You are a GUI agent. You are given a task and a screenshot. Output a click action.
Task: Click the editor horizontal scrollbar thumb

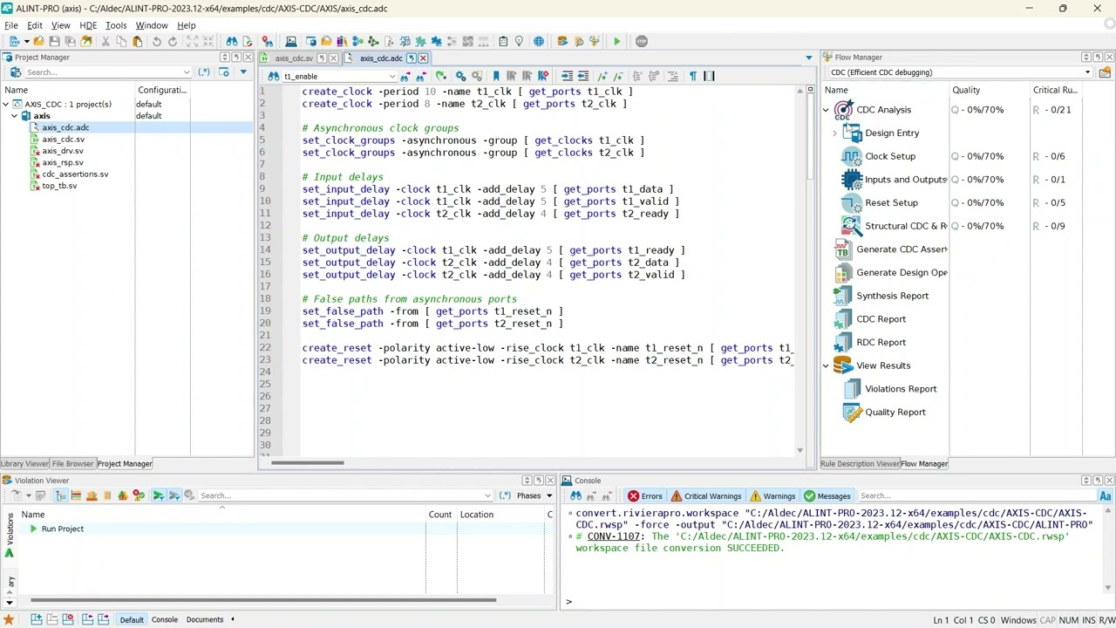(x=308, y=463)
